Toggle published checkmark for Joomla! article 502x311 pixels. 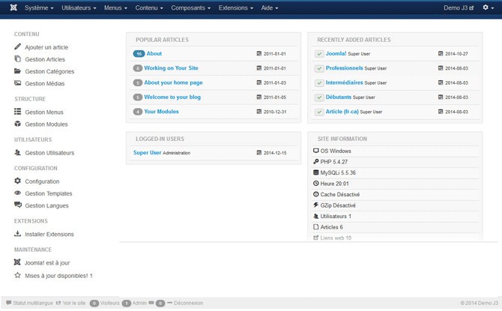click(319, 54)
